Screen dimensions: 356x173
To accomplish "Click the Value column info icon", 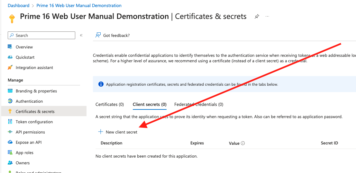I will click(243, 143).
